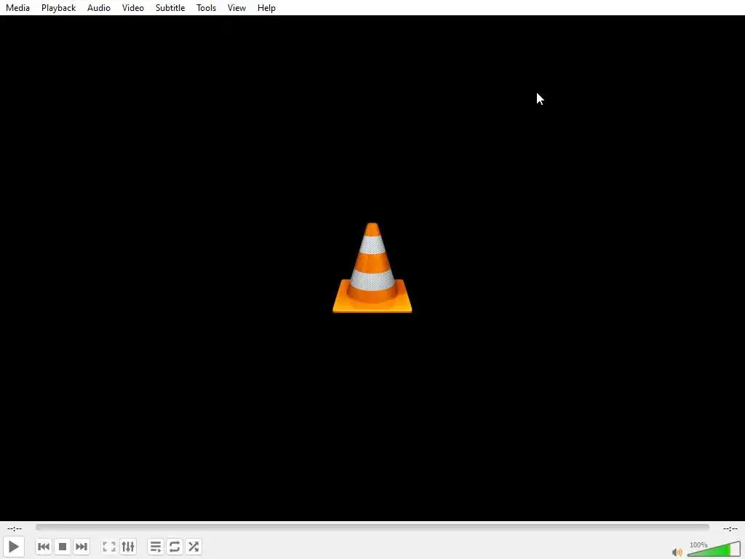Screen dimensions: 745x559
Task: Toggle the playlist view
Action: (156, 547)
